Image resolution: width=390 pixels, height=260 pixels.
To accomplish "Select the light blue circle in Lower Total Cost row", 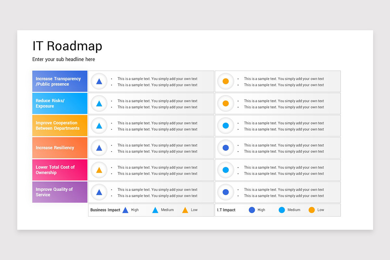I will click(x=226, y=170).
